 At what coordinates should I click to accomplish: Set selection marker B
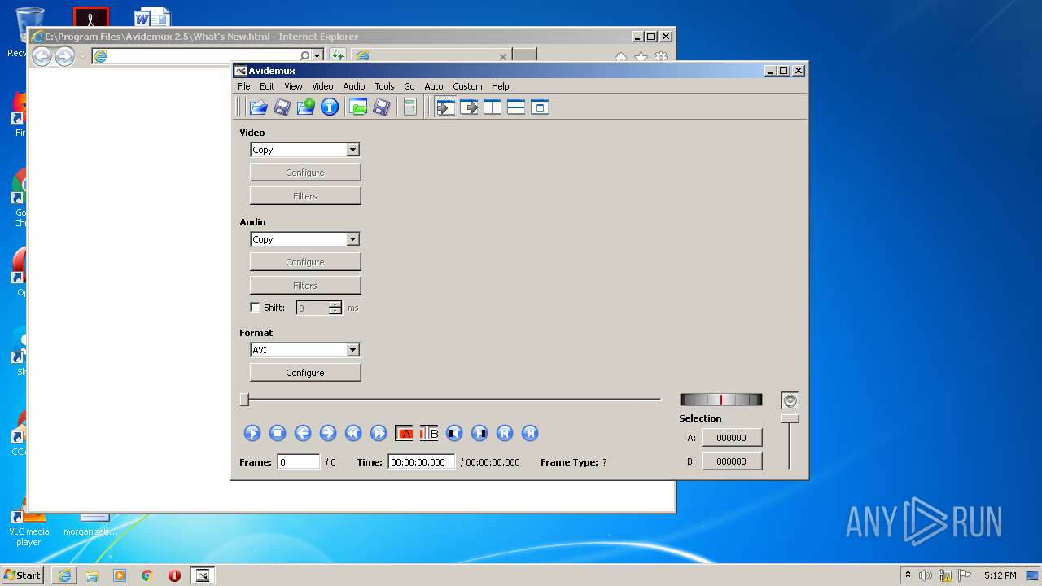[429, 433]
